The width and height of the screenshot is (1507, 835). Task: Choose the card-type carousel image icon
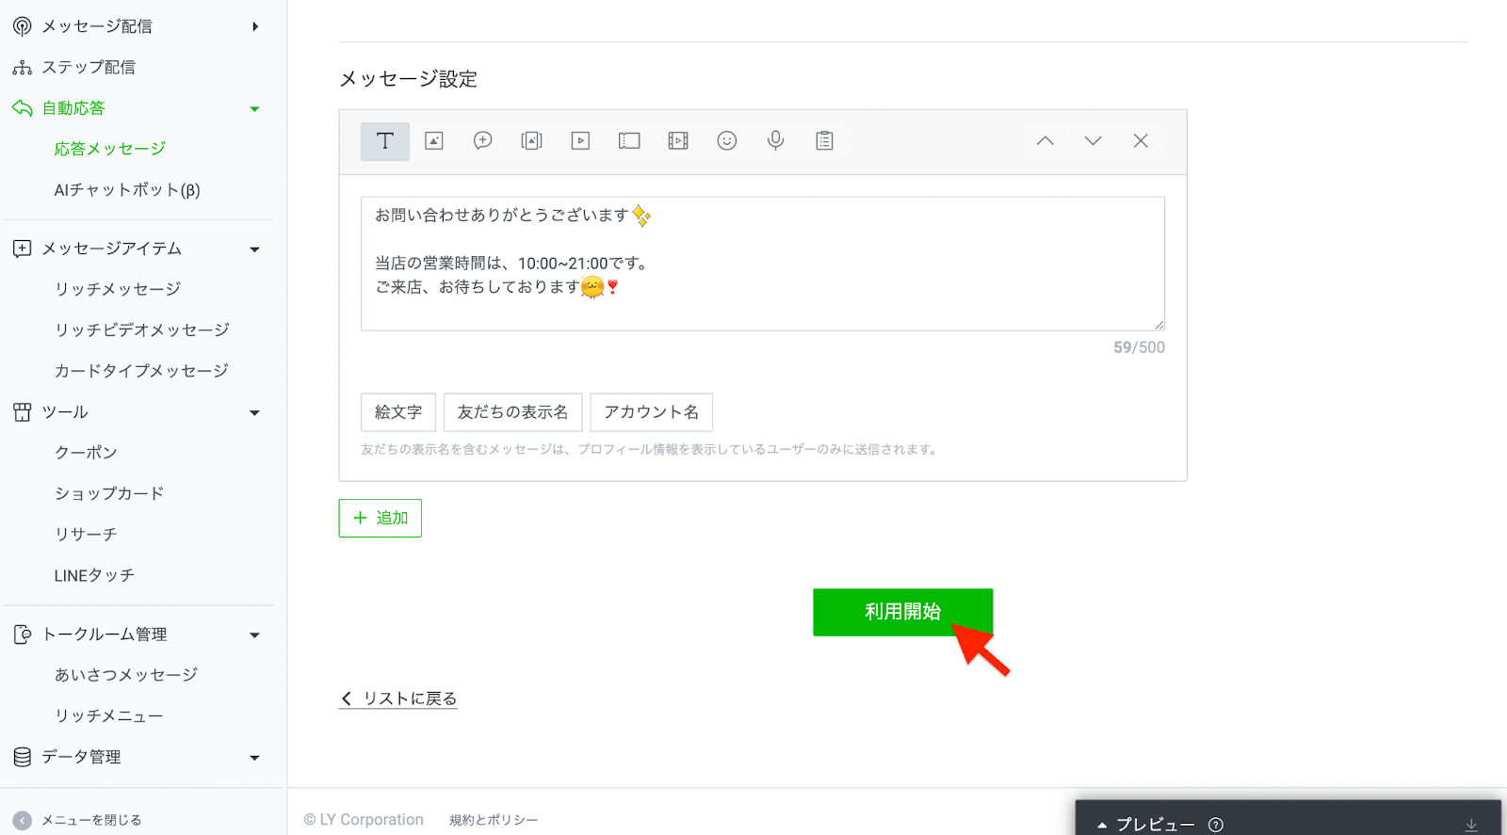[x=531, y=141]
